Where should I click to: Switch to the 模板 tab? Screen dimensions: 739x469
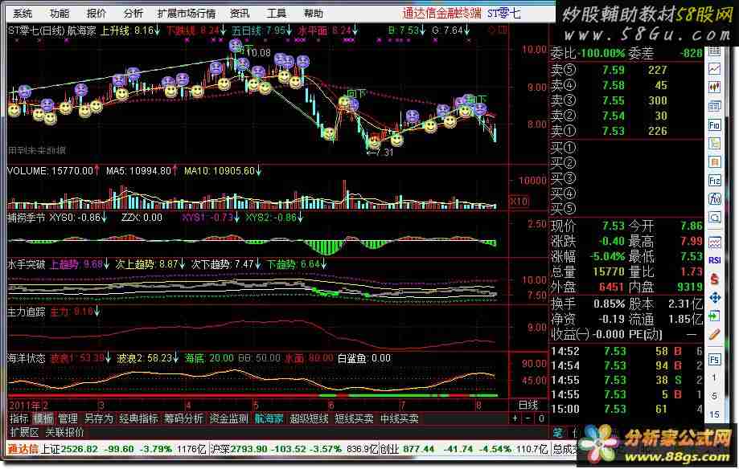[x=43, y=418]
